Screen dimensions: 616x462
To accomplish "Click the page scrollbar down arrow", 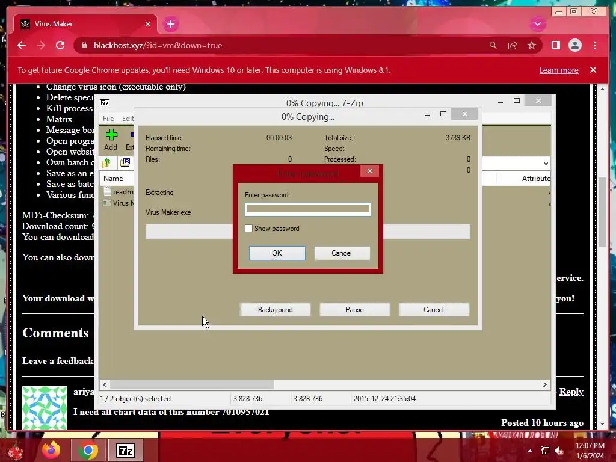I will point(603,424).
